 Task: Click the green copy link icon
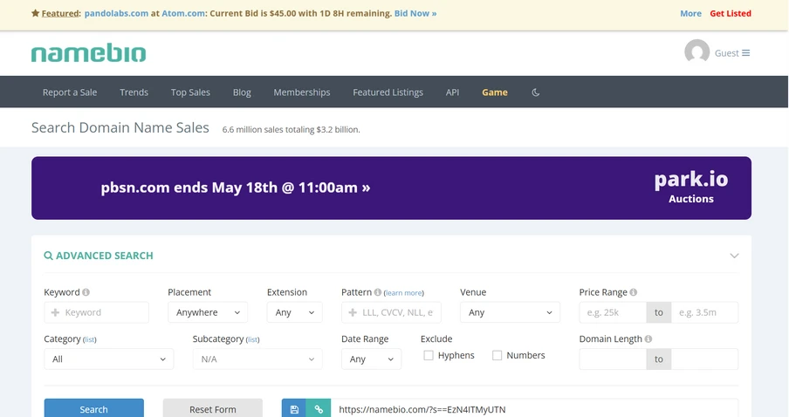click(x=319, y=409)
